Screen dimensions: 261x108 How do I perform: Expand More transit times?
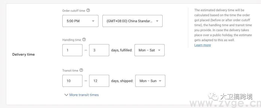click(x=82, y=95)
